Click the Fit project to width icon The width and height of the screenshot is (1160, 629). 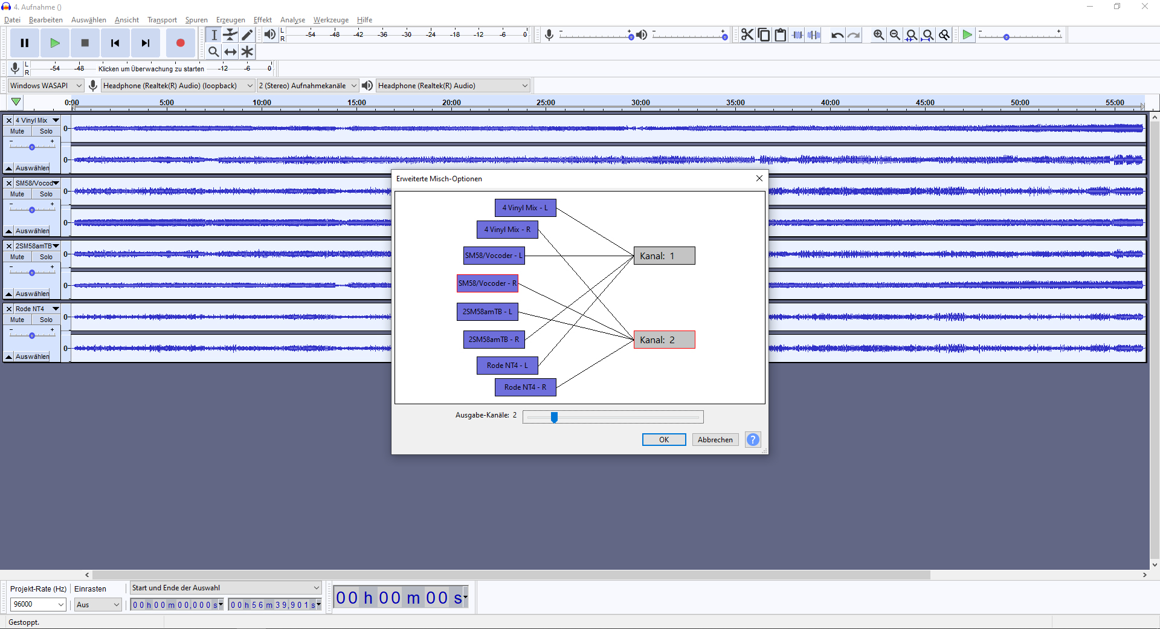click(x=927, y=35)
